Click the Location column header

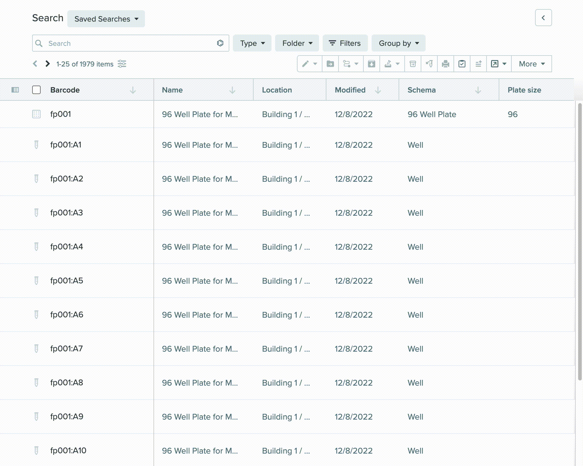[277, 90]
